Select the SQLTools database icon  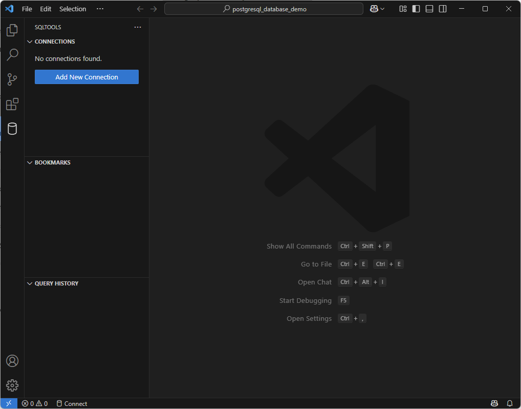(x=12, y=129)
